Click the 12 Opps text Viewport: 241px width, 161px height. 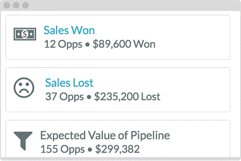pos(63,44)
